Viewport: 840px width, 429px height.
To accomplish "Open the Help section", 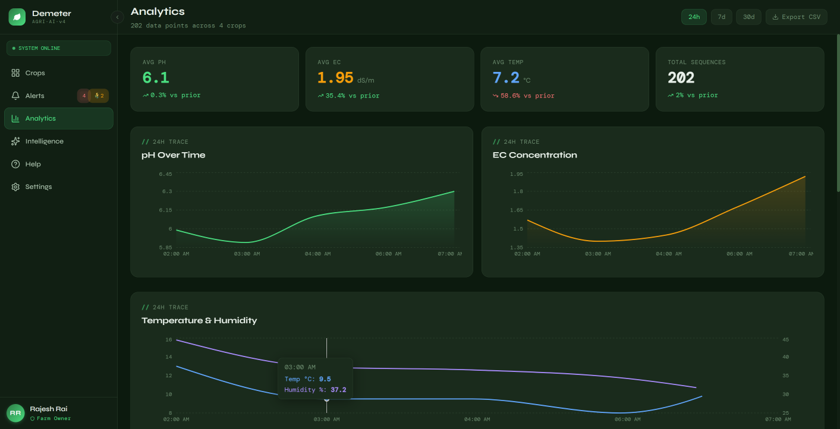I will (x=58, y=164).
